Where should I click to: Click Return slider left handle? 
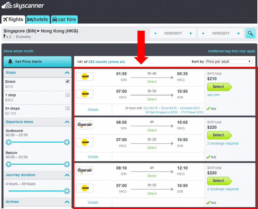pos(9,164)
